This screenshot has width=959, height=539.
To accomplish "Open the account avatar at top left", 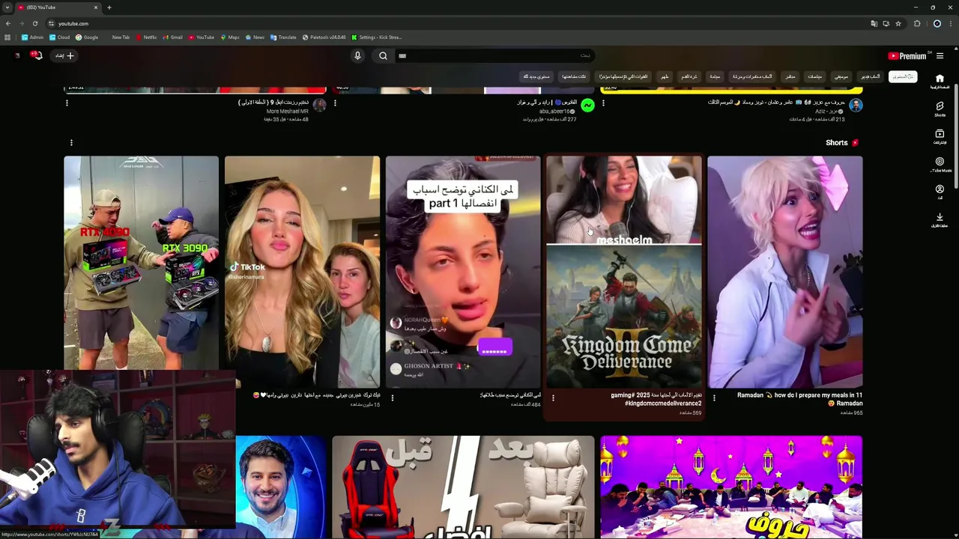I will [17, 55].
